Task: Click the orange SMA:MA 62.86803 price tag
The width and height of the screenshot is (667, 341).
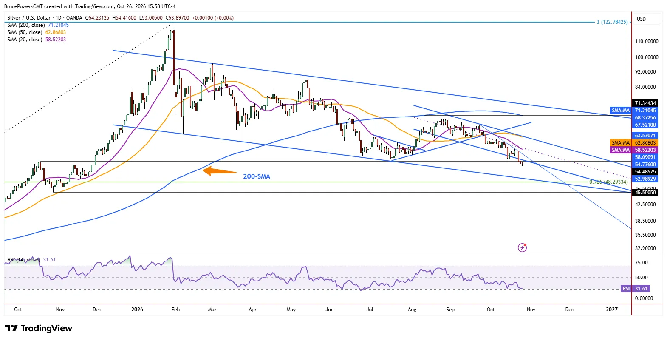Action: coord(634,143)
